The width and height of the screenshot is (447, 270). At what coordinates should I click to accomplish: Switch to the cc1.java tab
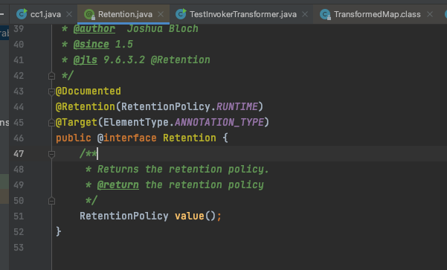click(x=45, y=14)
